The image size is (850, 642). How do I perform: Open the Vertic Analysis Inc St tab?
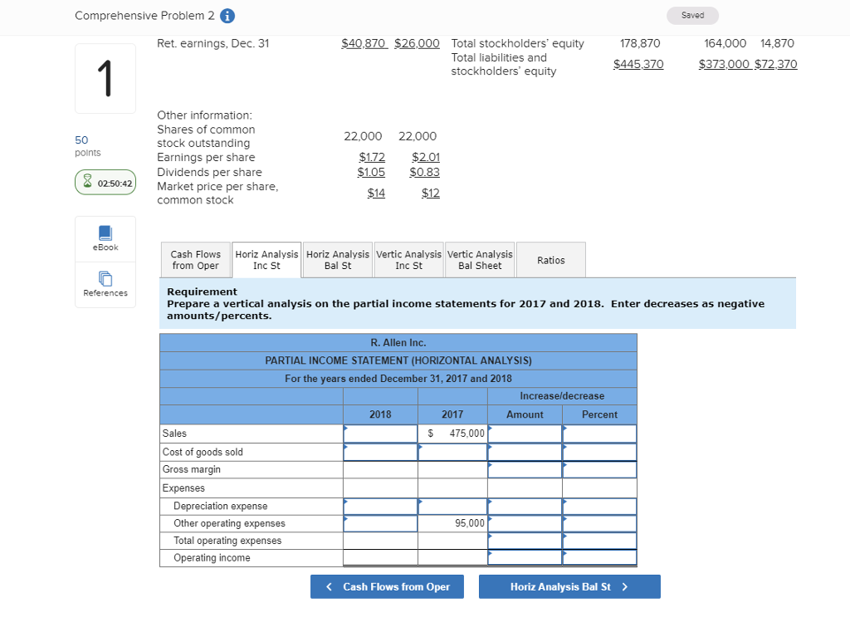408,259
